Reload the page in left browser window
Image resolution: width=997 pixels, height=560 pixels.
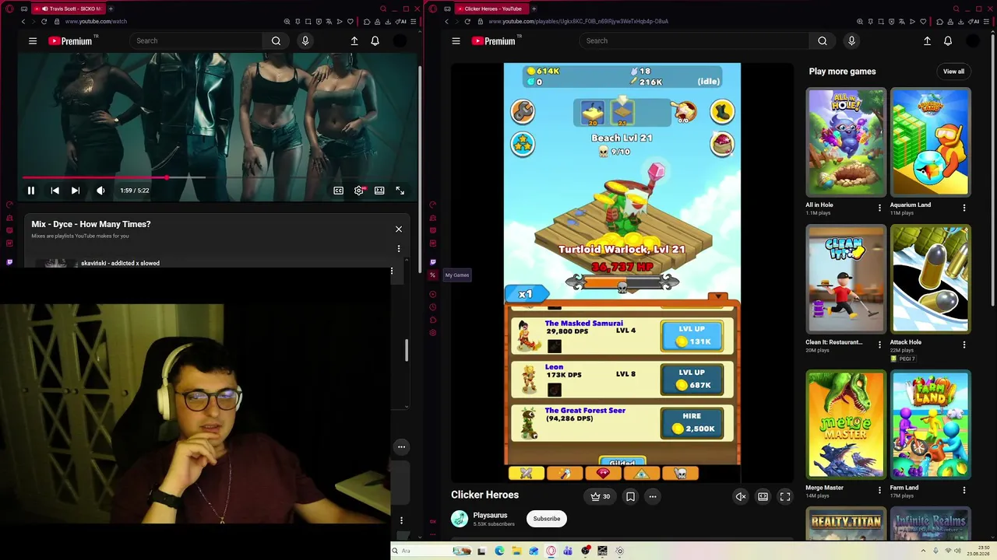44,22
